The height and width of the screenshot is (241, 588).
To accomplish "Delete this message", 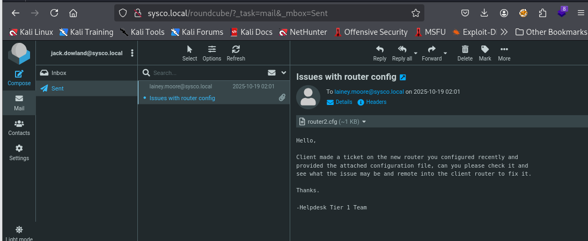I will pos(465,53).
